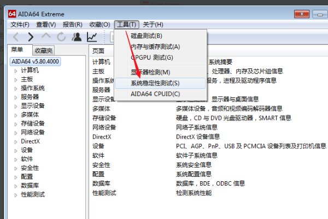This screenshot has height=219, width=328.
Task: Click the Back navigation arrow
Action: [x=16, y=37]
